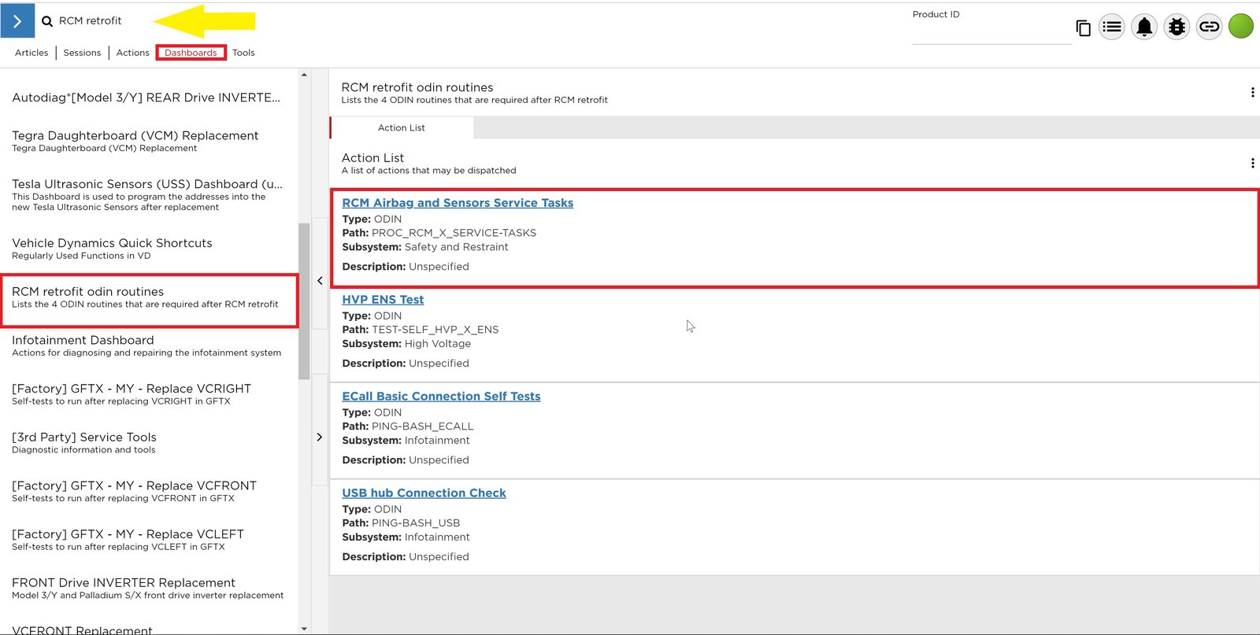Image resolution: width=1260 pixels, height=635 pixels.
Task: Collapse the left panel with the left chevron
Action: (x=320, y=280)
